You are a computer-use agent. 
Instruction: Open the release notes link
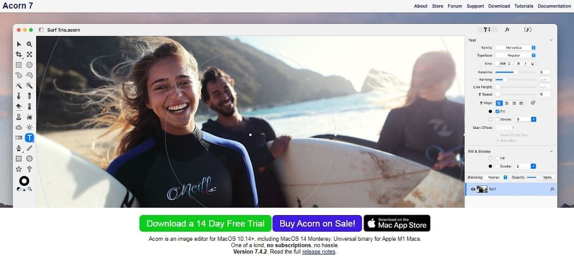tap(318, 252)
